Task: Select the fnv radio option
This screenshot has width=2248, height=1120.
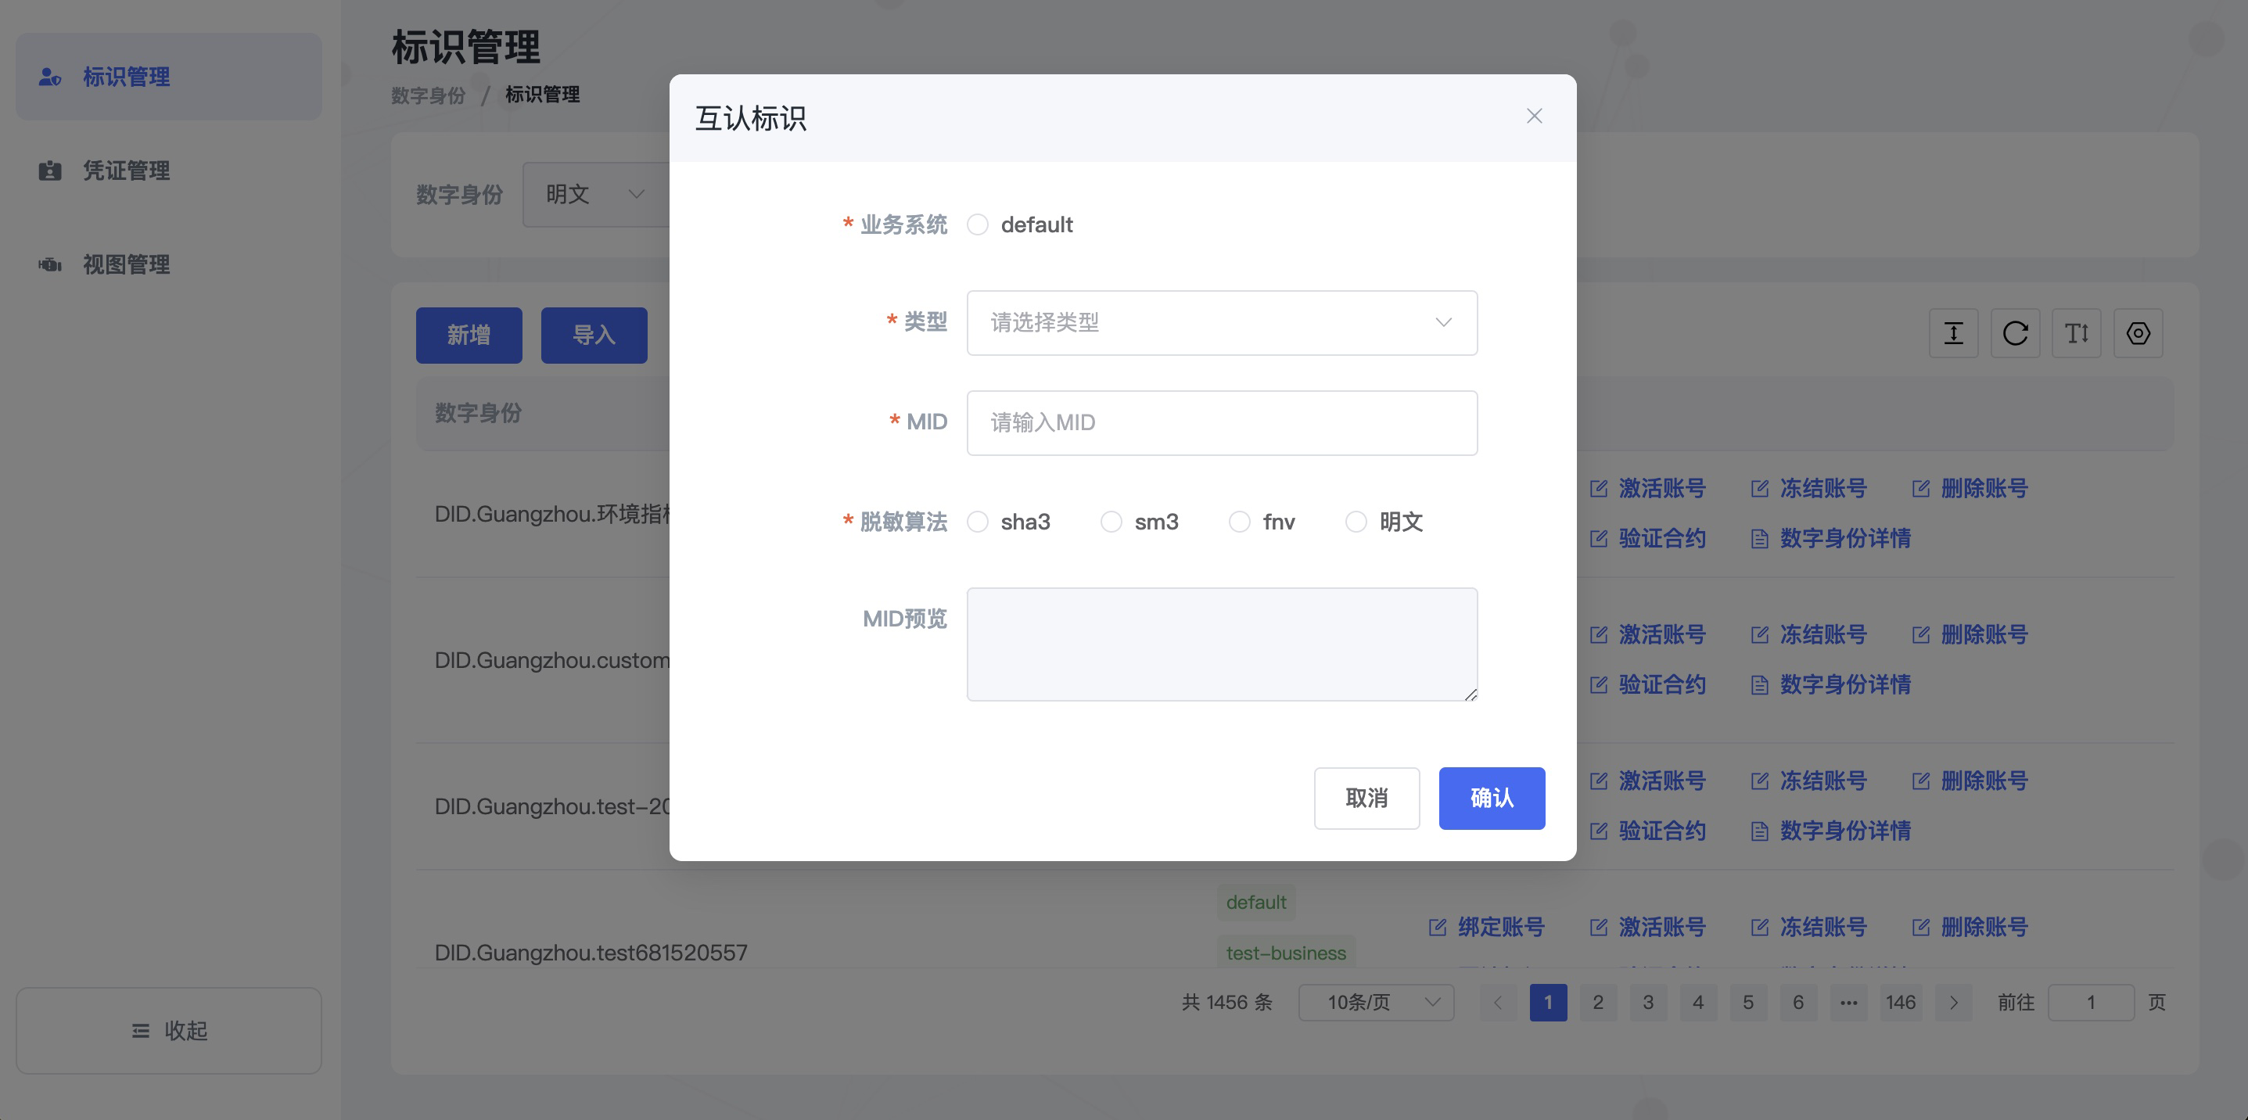Action: pyautogui.click(x=1239, y=522)
